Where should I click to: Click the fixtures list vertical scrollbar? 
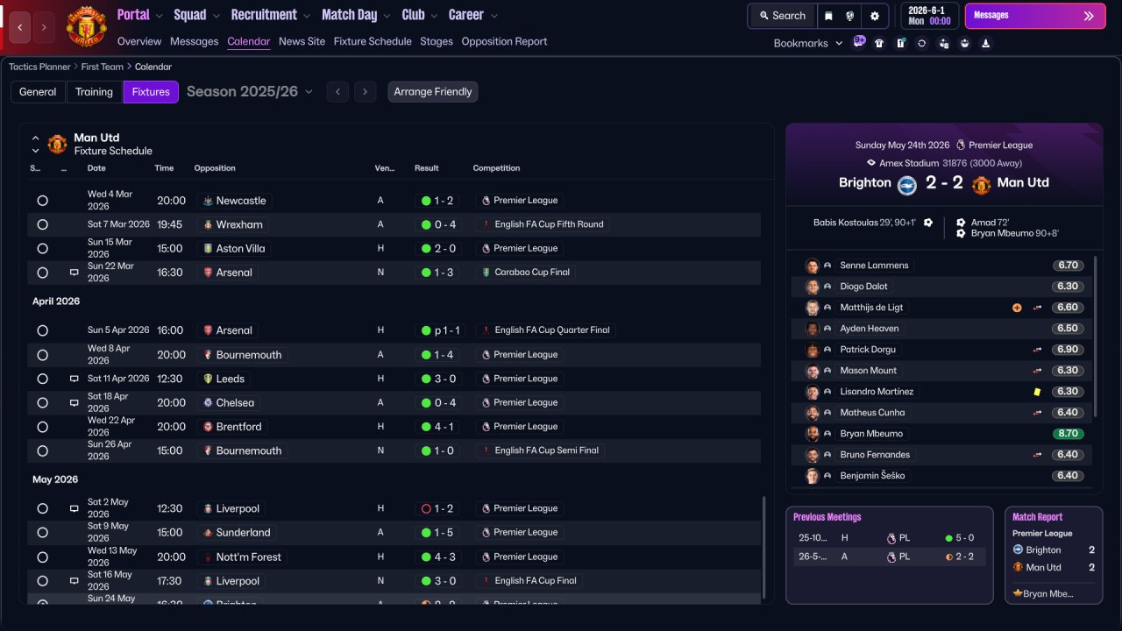764,548
